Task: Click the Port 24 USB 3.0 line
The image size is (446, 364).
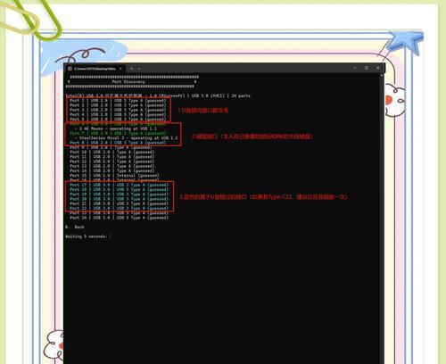Action: coord(119,218)
